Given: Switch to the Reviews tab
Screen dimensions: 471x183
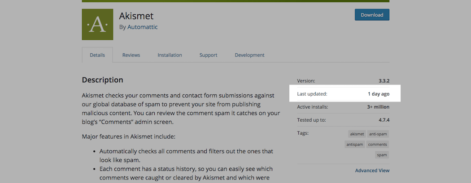Looking at the screenshot, I should coord(131,55).
